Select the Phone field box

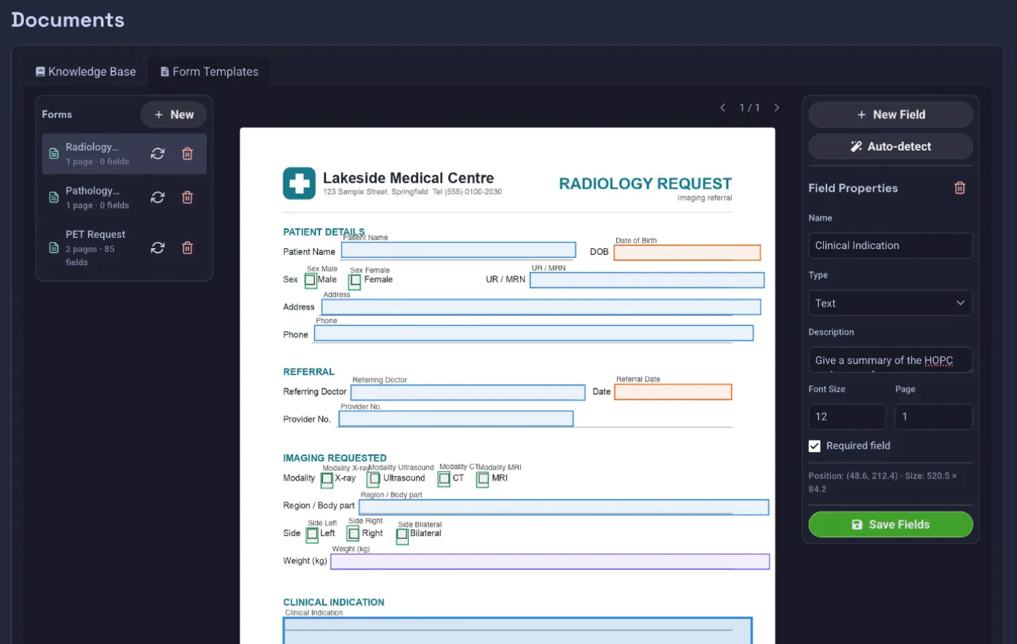[534, 333]
